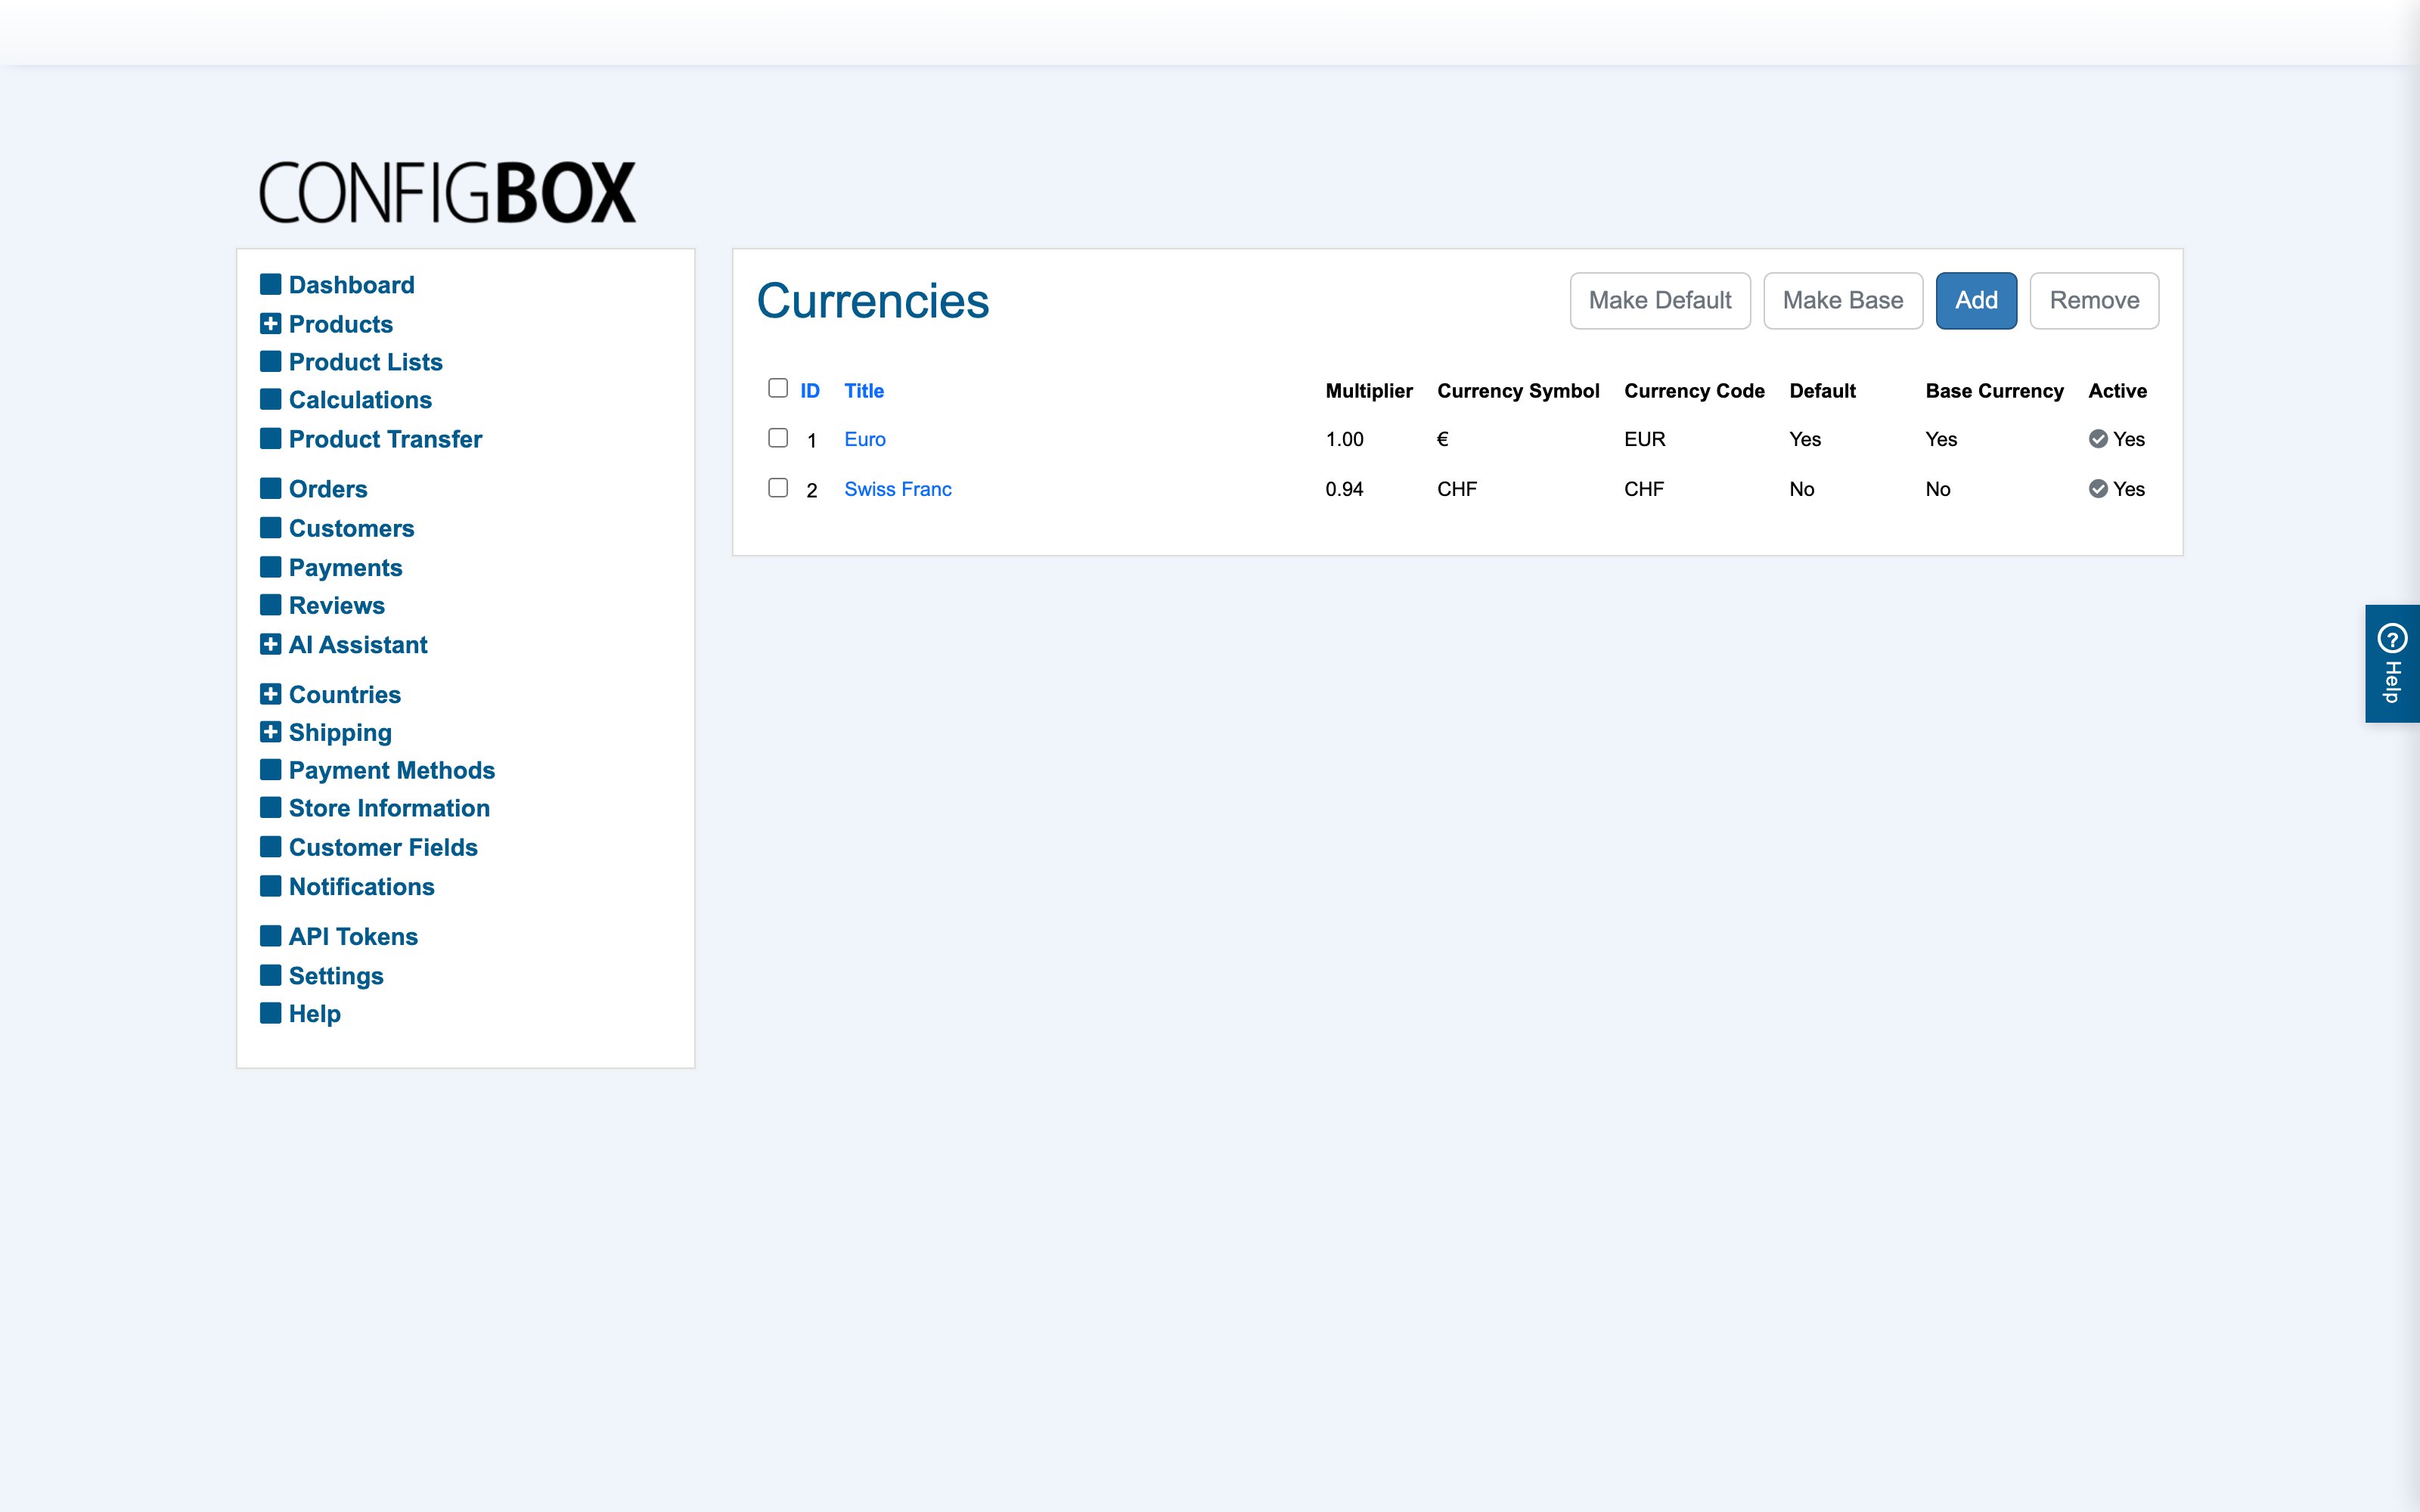Screen dimensions: 2420x1512
Task: Tick the checkbox for the Swiss Franc row
Action: (778, 488)
